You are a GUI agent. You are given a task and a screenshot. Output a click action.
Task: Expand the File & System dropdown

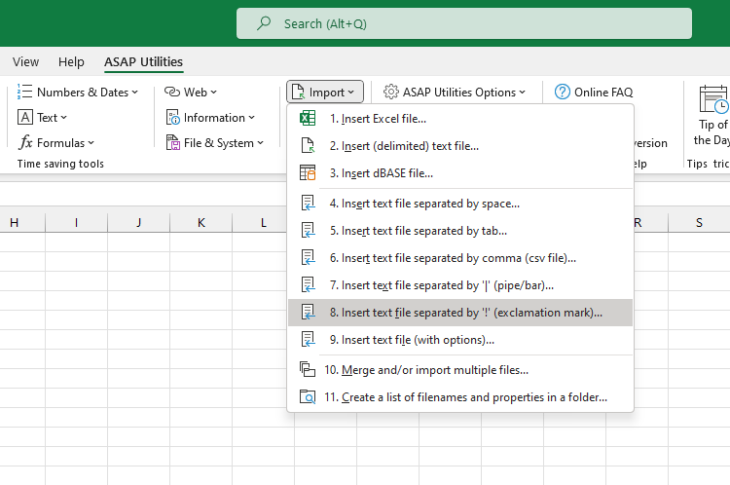pyautogui.click(x=260, y=143)
